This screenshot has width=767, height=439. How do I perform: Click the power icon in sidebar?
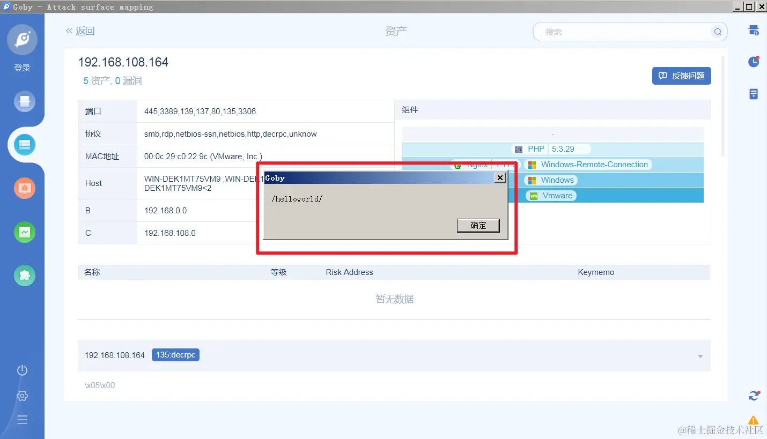coord(22,370)
